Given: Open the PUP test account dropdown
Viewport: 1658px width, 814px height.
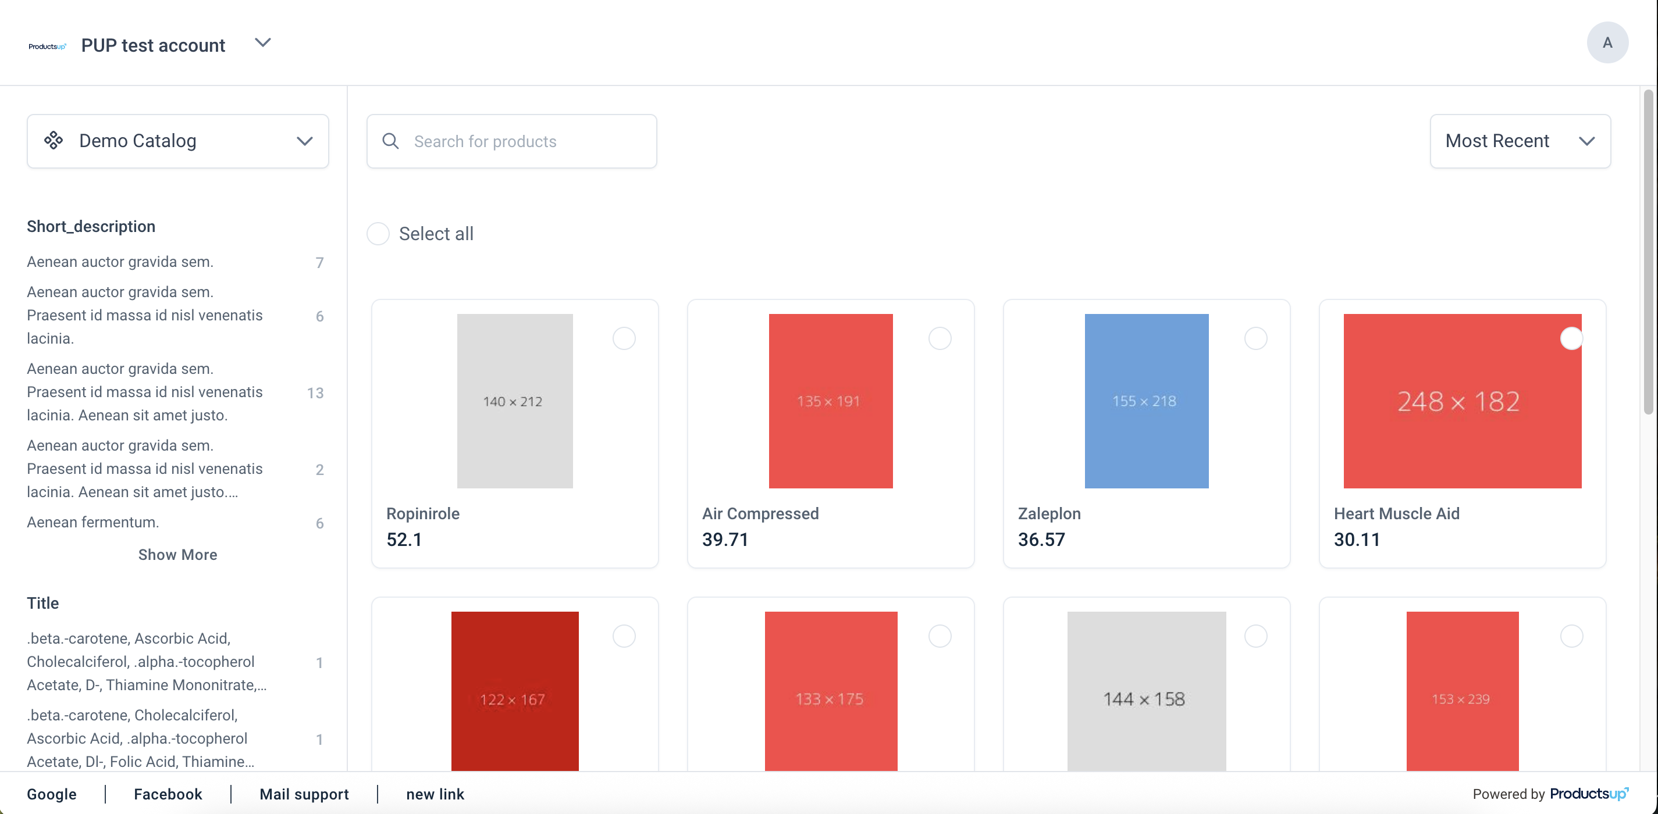Looking at the screenshot, I should 262,42.
